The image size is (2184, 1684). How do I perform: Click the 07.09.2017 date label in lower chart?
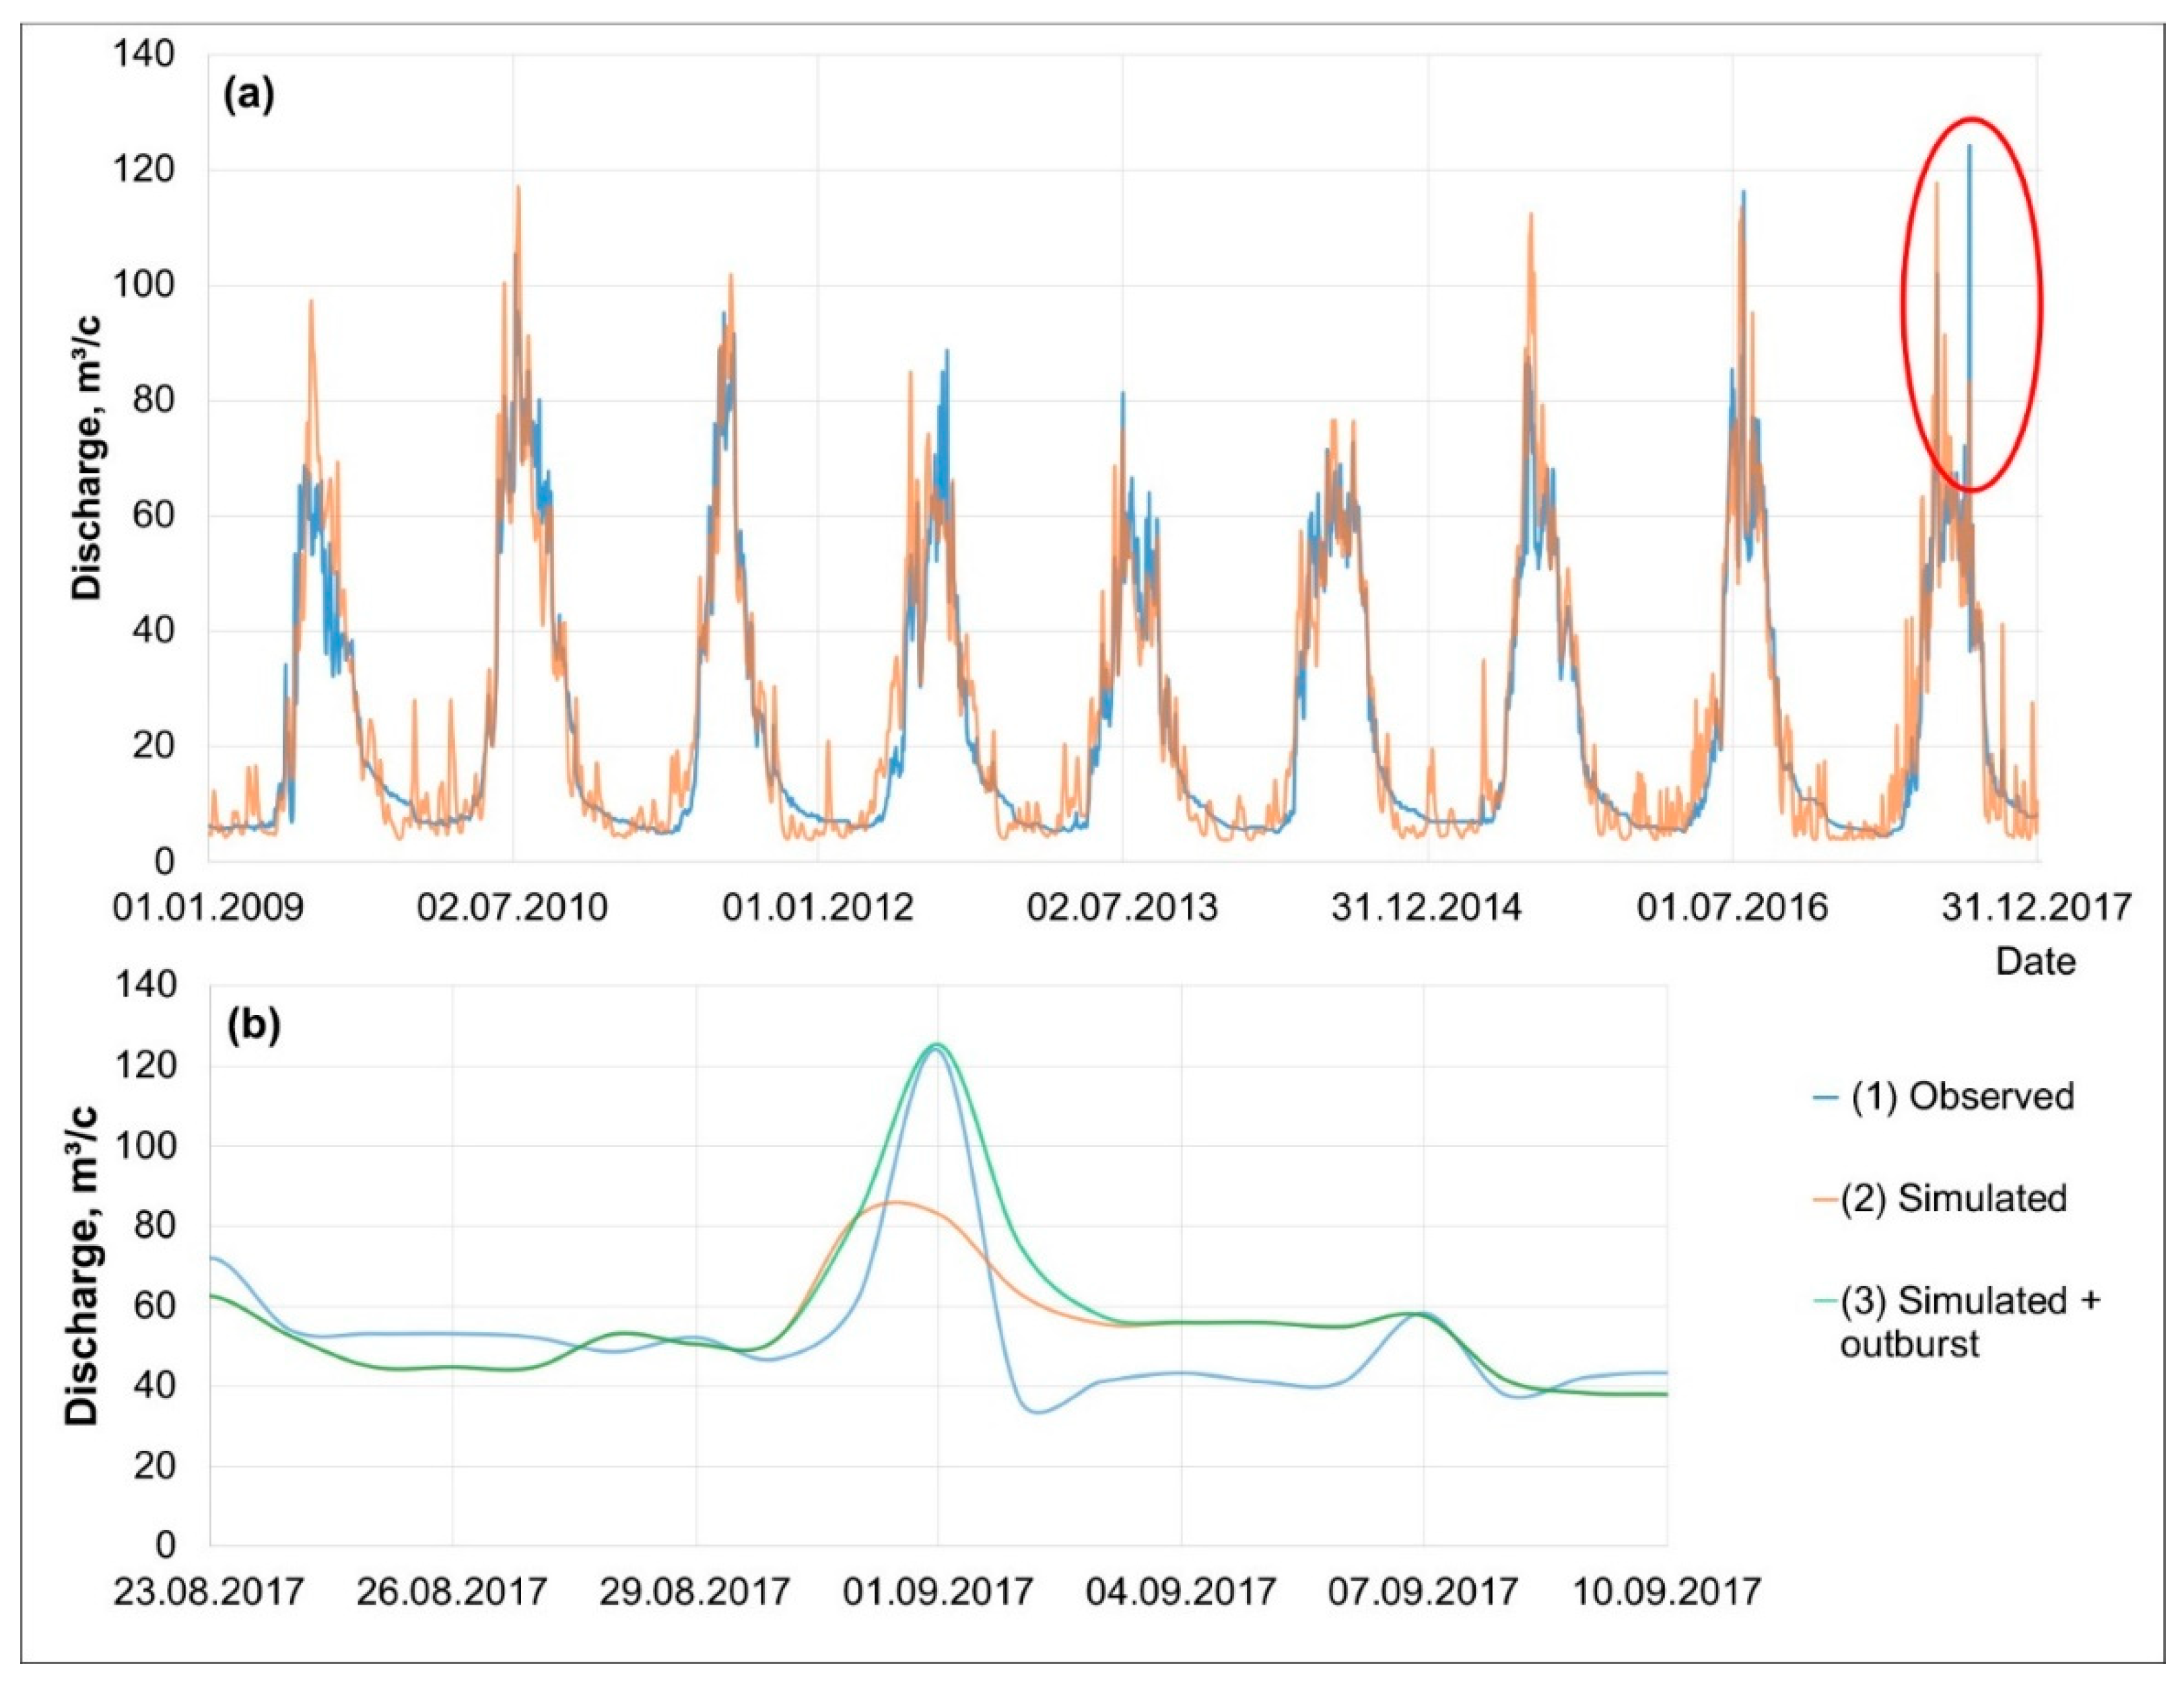(x=1424, y=1591)
